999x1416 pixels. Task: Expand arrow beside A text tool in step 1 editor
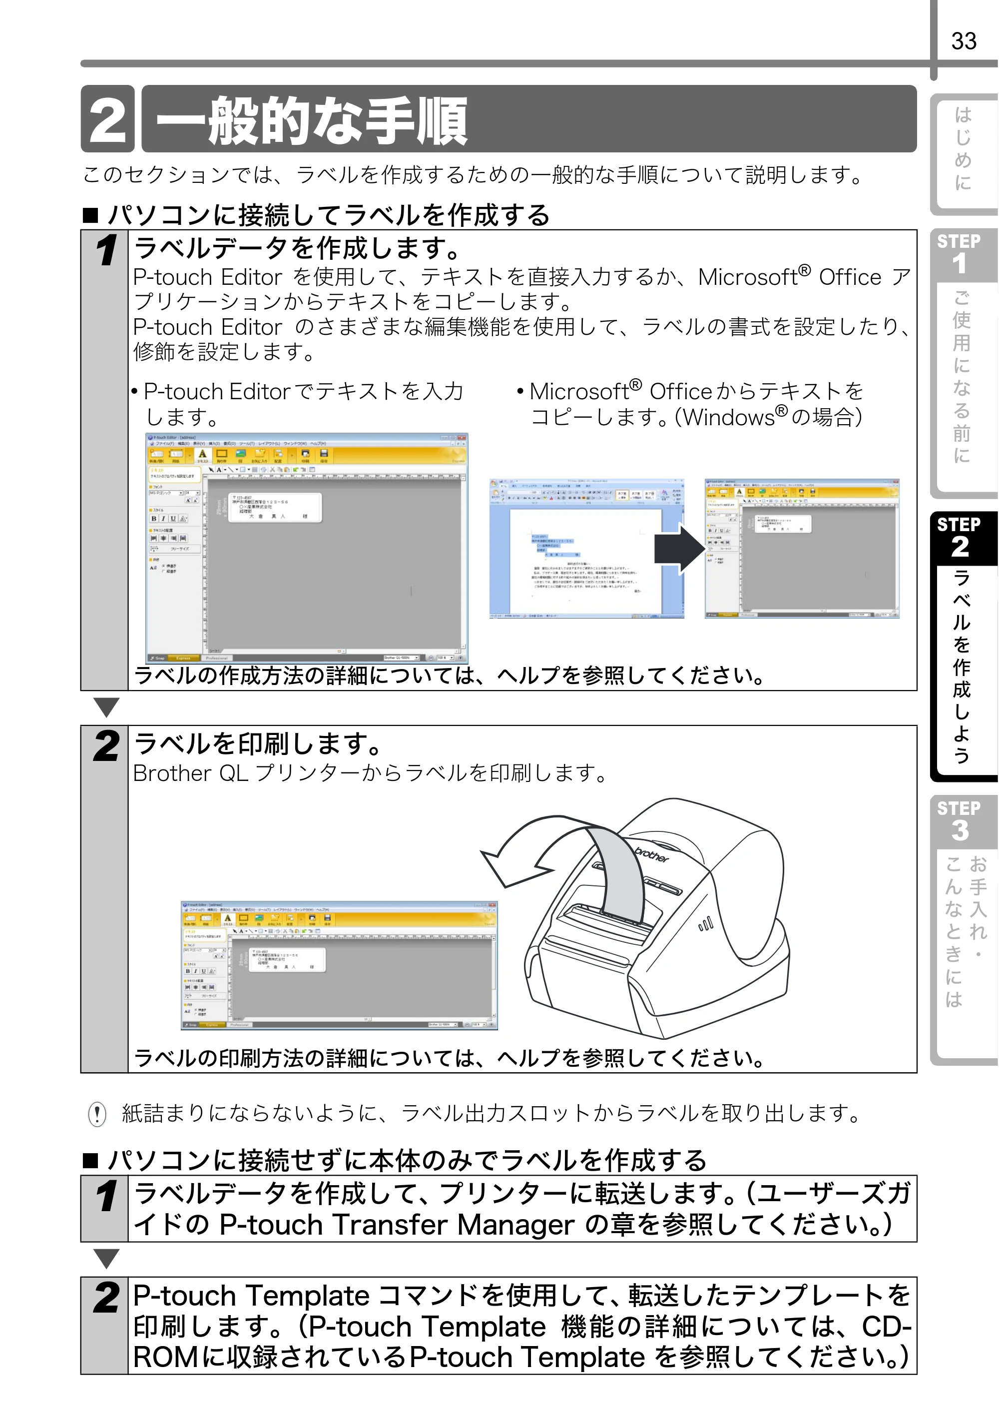[225, 470]
